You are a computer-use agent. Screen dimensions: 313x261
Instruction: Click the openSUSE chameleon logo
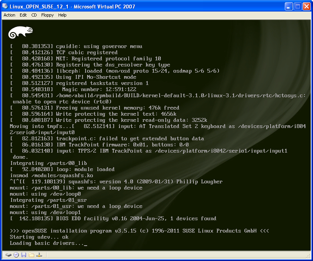pyautogui.click(x=20, y=32)
